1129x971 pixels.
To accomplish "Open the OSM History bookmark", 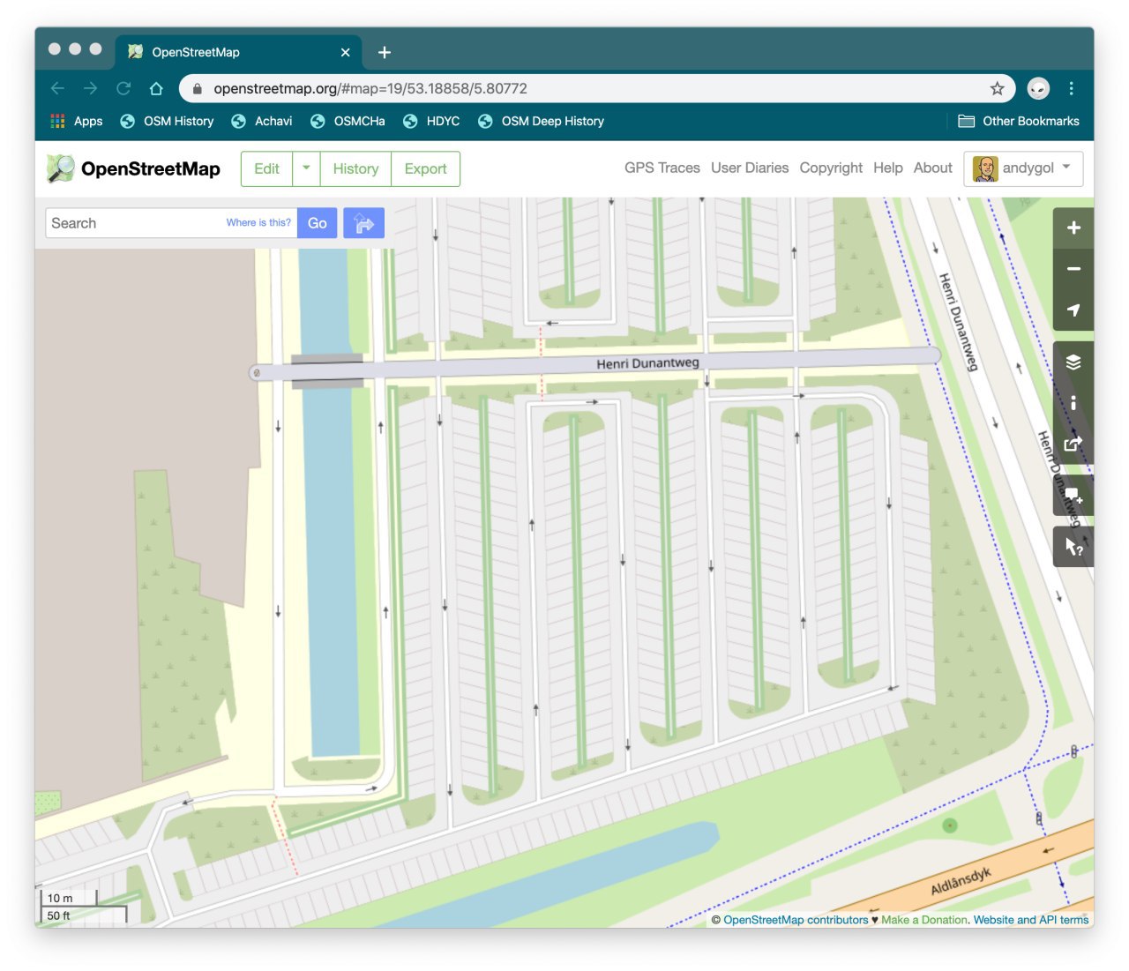I will coord(167,121).
